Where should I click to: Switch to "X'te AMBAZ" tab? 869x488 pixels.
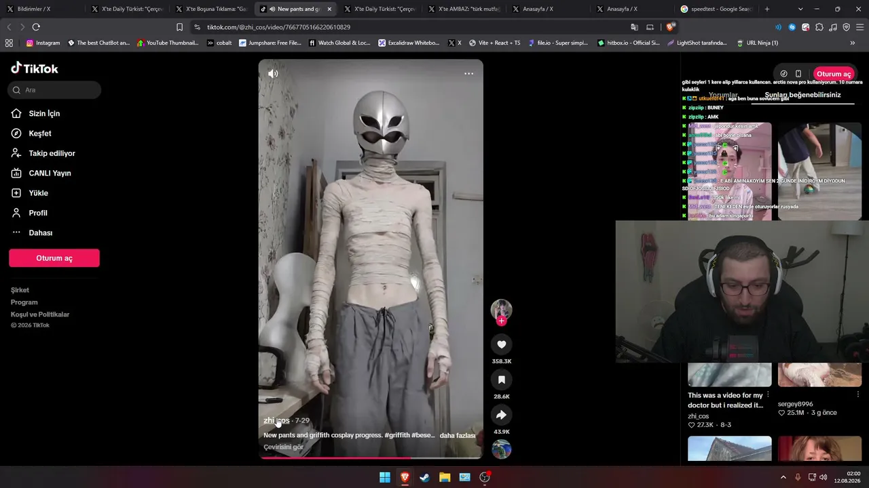coord(464,9)
